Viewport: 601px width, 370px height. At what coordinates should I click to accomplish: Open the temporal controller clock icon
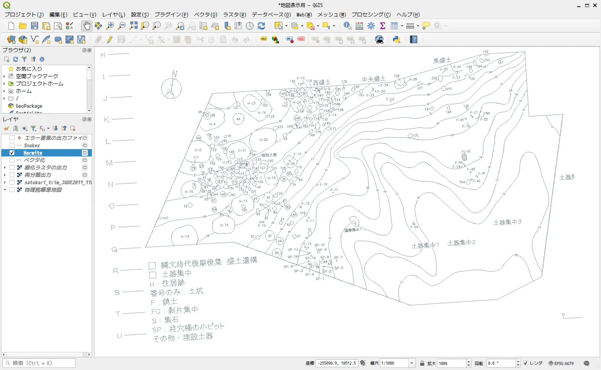click(250, 26)
